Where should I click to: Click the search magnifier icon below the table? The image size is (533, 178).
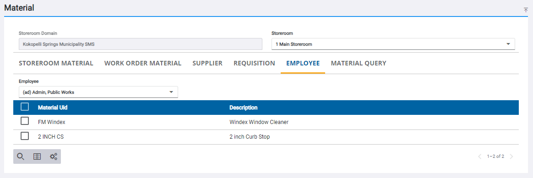(21, 156)
